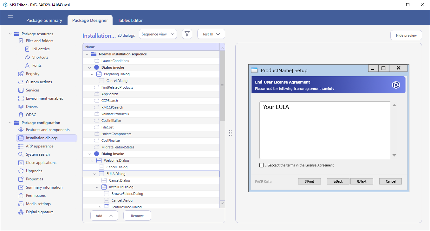
Task: Click the ARP appearance icon
Action: (21, 146)
